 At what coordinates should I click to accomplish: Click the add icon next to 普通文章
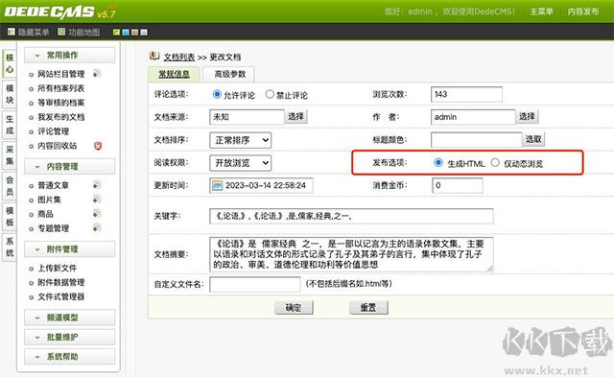click(97, 185)
